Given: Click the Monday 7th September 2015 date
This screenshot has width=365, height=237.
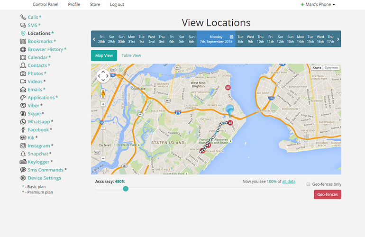Looking at the screenshot, I should tap(216, 39).
